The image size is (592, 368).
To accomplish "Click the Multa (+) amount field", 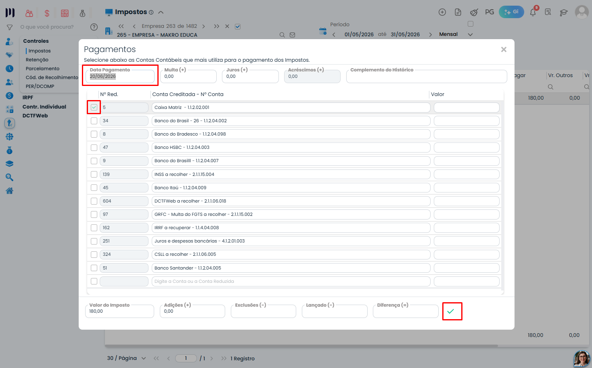I will point(188,76).
